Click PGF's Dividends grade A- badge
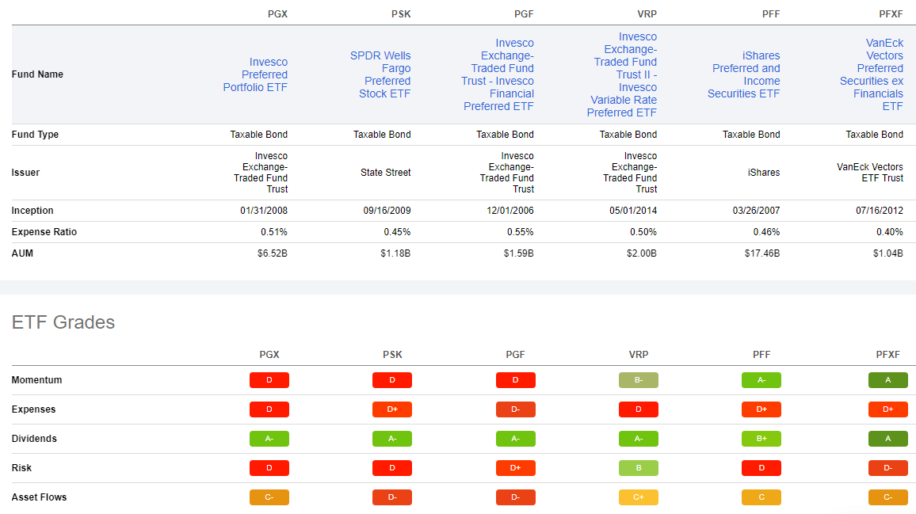Image resolution: width=916 pixels, height=514 pixels. point(515,439)
